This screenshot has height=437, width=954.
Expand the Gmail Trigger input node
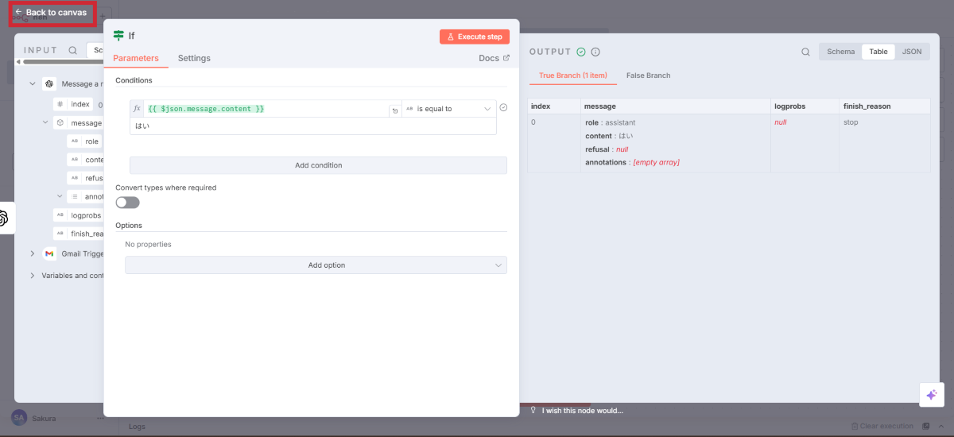point(33,253)
